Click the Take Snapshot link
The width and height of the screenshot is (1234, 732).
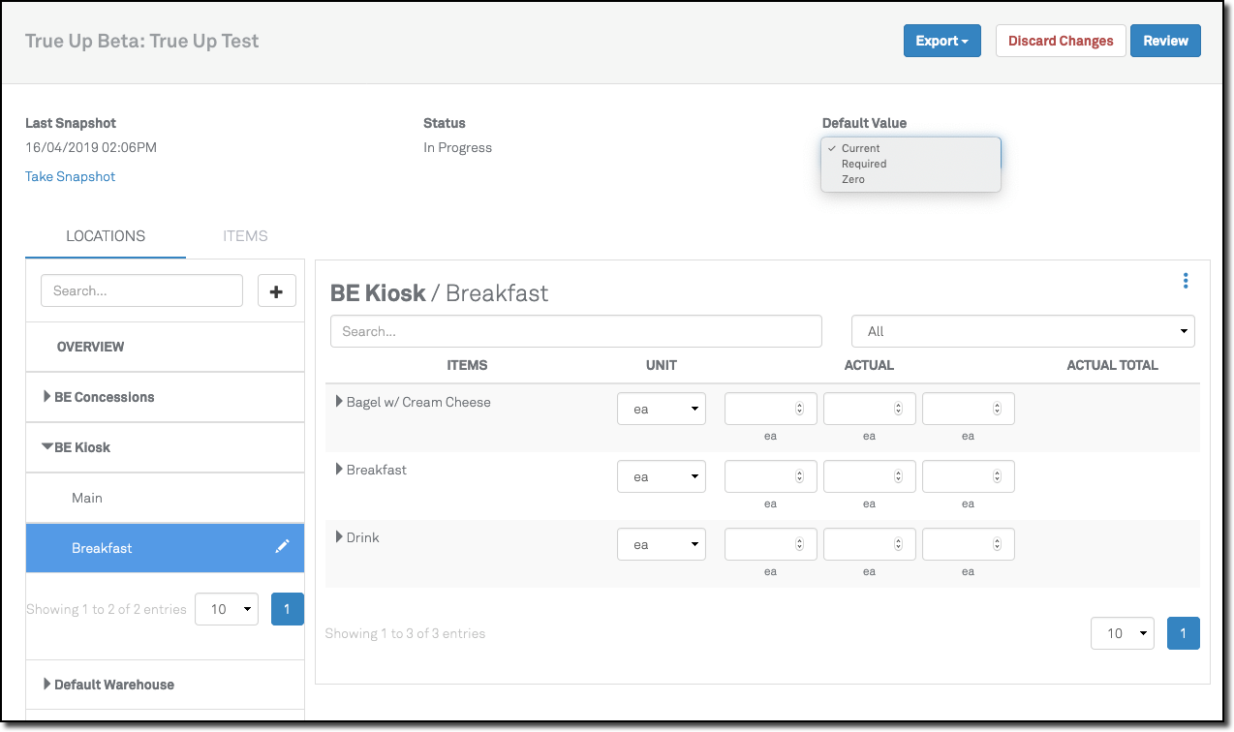coord(70,176)
